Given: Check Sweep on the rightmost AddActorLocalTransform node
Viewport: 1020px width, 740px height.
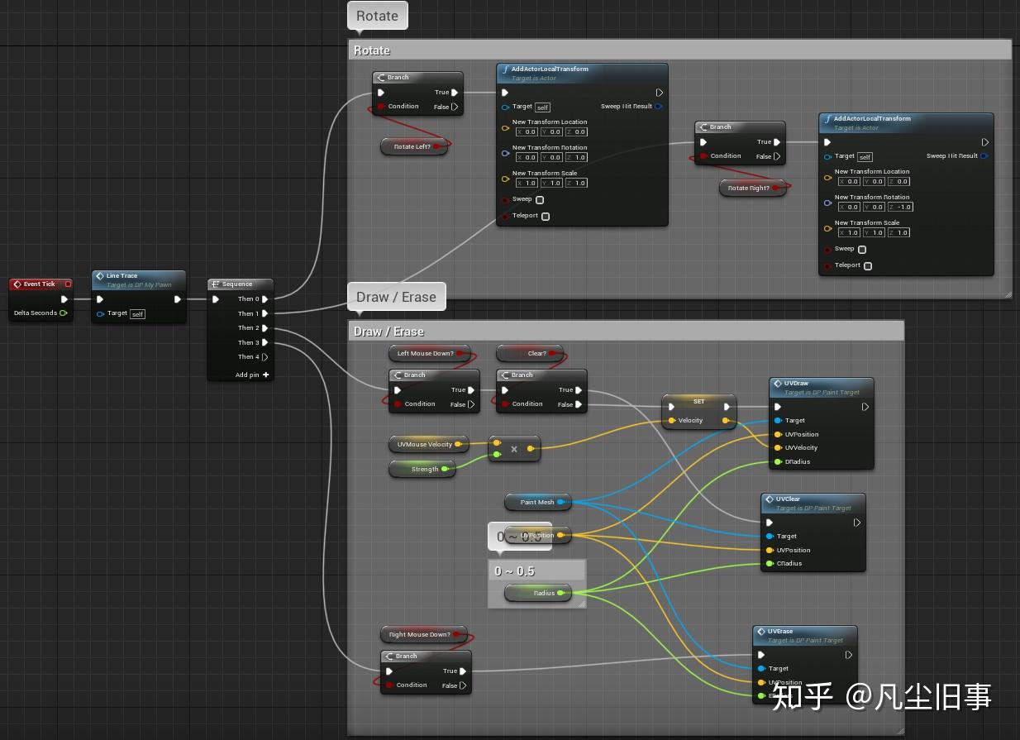Looking at the screenshot, I should (862, 249).
